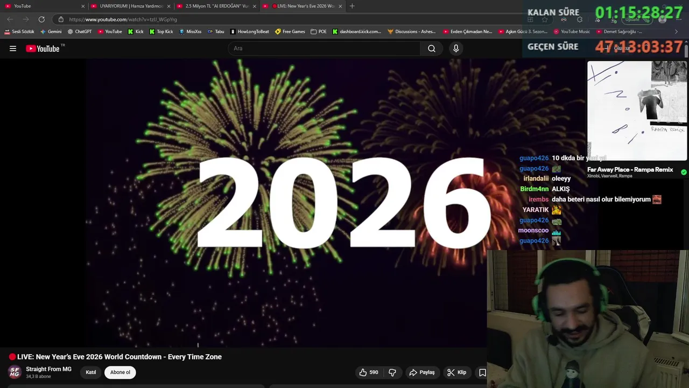Close the '2.5 Milyon TL' tab

255,6
